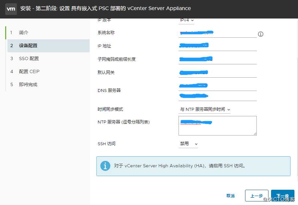Click the installer title text in header
The image size is (298, 205).
(106, 8)
